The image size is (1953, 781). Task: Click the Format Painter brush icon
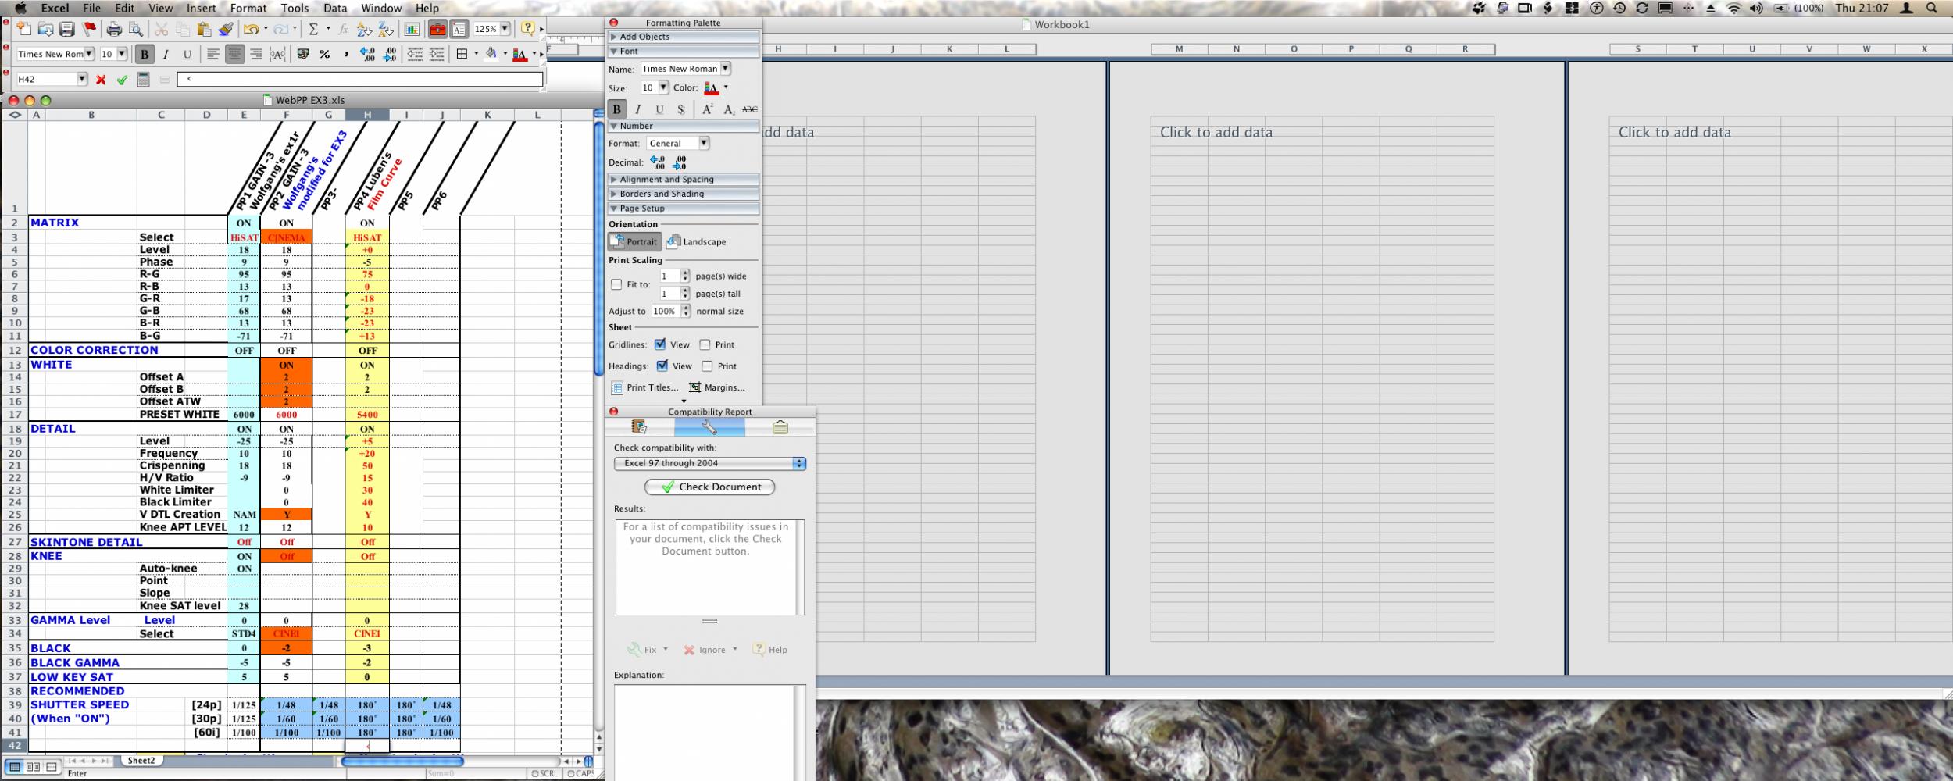(226, 30)
